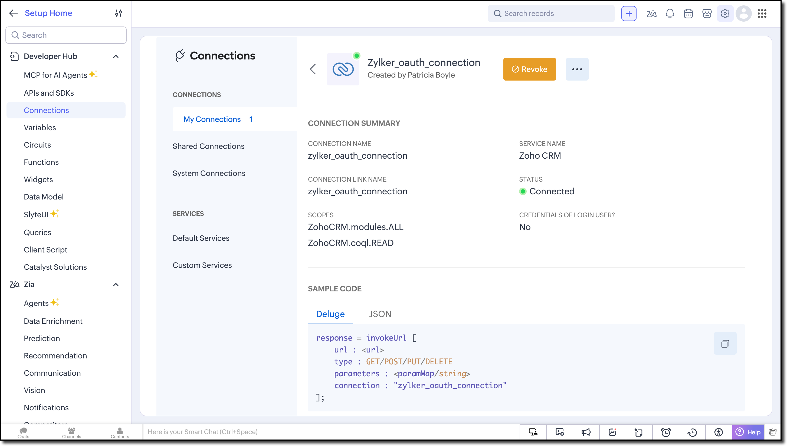Viewport: 787px width, 446px height.
Task: Switch to the Deluge sample code tab
Action: [x=330, y=314]
